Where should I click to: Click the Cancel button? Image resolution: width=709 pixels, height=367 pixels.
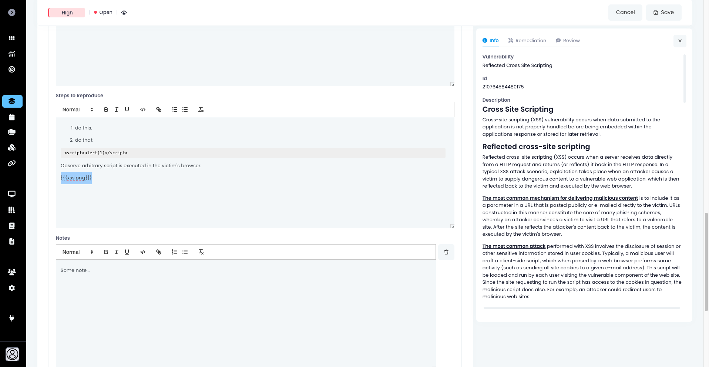(625, 13)
